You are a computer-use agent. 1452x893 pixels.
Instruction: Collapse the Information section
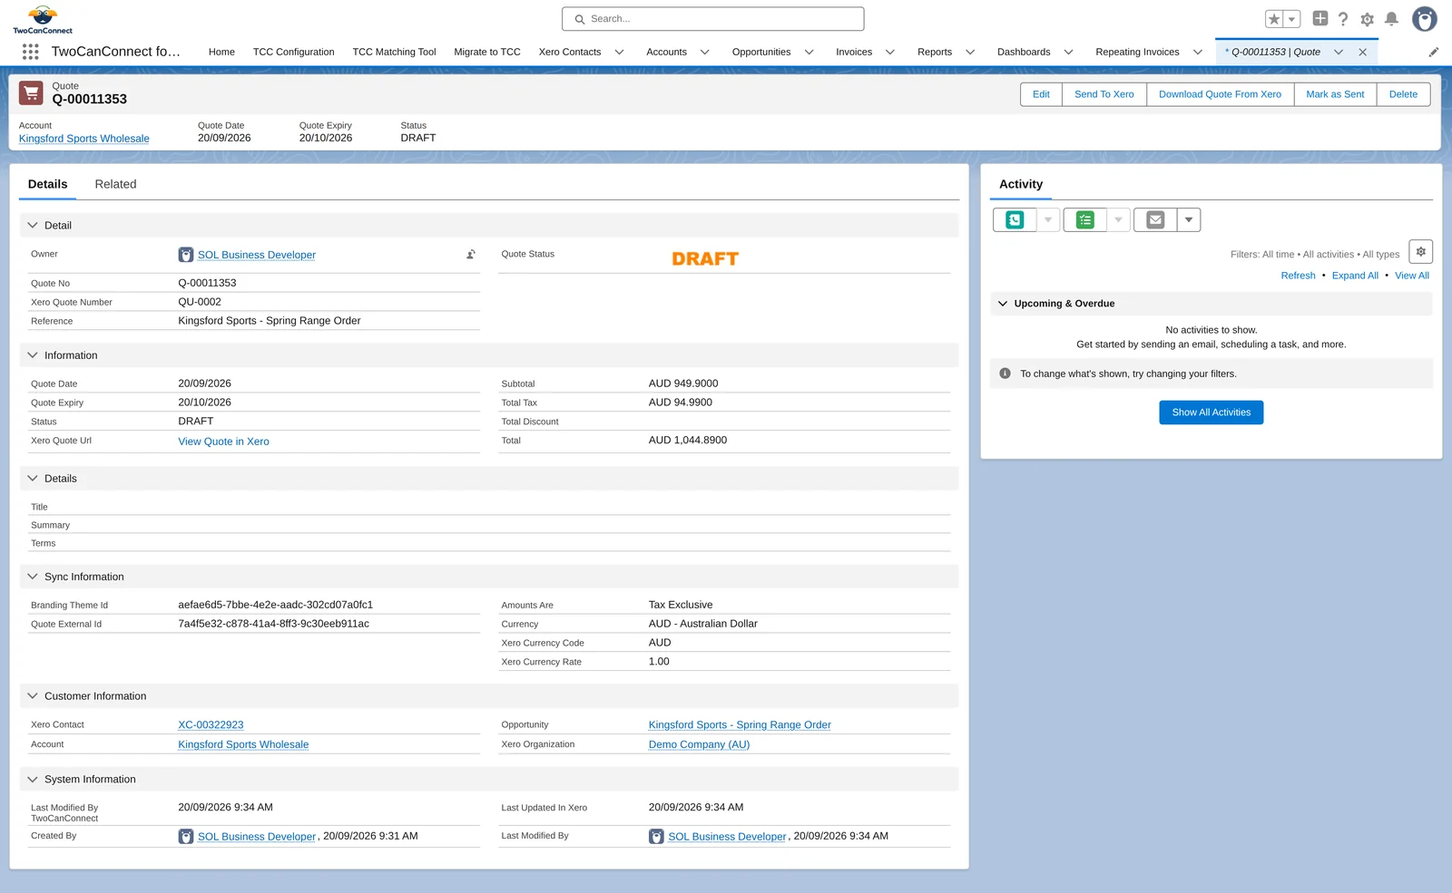tap(33, 355)
